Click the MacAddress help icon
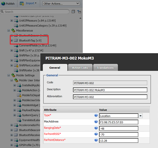The width and height of the screenshot is (158, 148). [96, 122]
